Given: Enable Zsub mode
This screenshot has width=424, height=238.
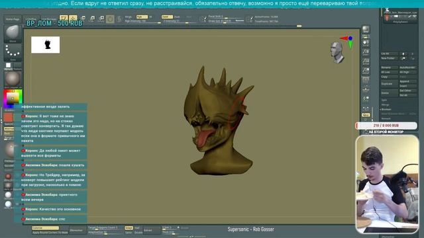Looking at the screenshot, I should point(177,17).
